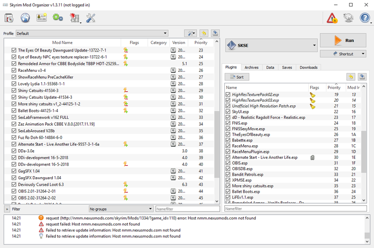Click the flag icon for DDx-development 16-5-2018
Image resolution: width=374 pixels, height=248 pixels.
[126, 164]
